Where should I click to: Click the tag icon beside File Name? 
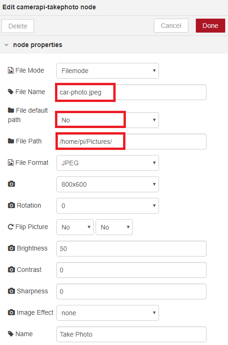pos(11,92)
